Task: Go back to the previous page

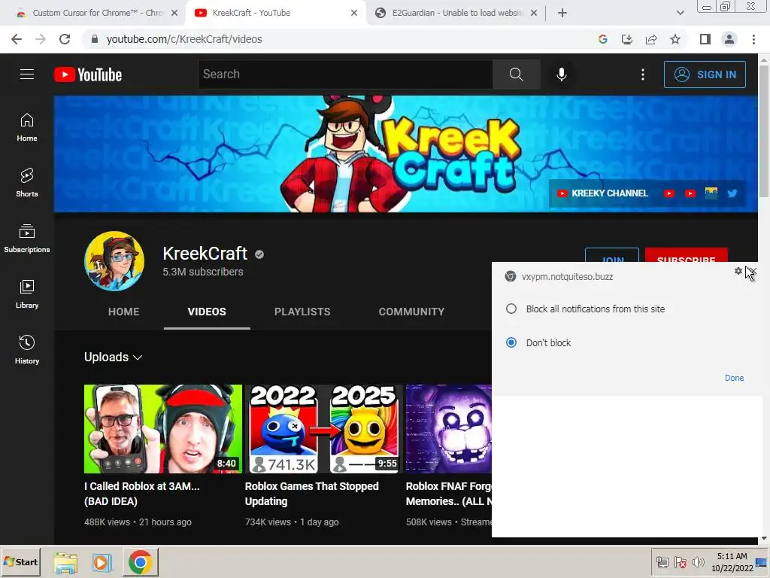Action: (17, 39)
